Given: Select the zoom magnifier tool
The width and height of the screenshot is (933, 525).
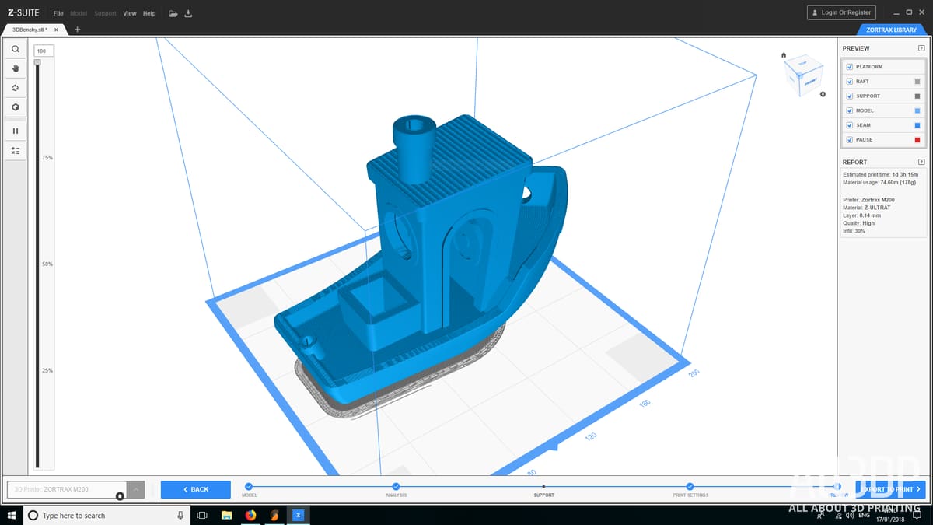Looking at the screenshot, I should [x=16, y=49].
